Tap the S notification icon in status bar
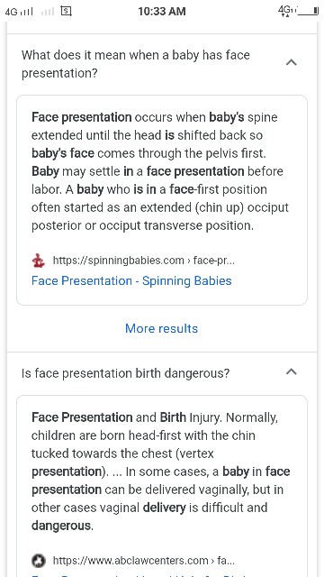Screen dimensions: 324x577 point(66,12)
